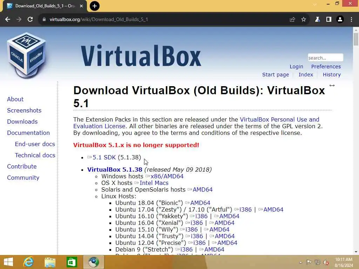Focus the site search field
Screen dimensions: 359x269
pyautogui.click(x=325, y=58)
